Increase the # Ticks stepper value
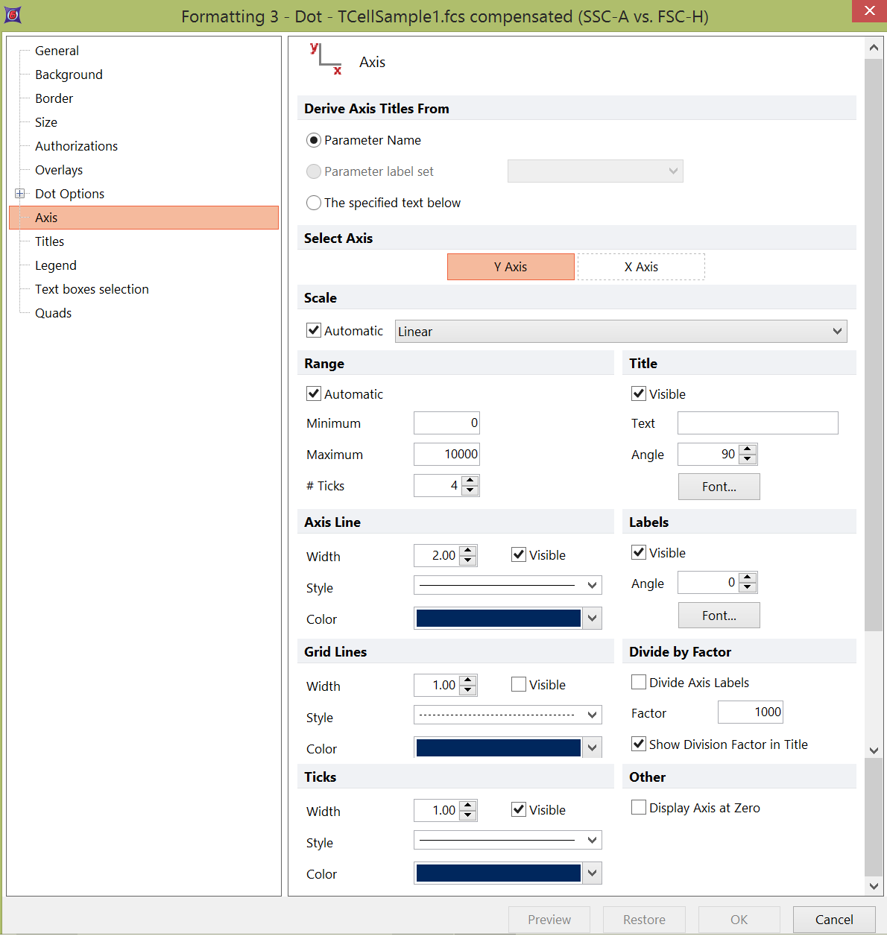887x939 pixels. pyautogui.click(x=470, y=481)
